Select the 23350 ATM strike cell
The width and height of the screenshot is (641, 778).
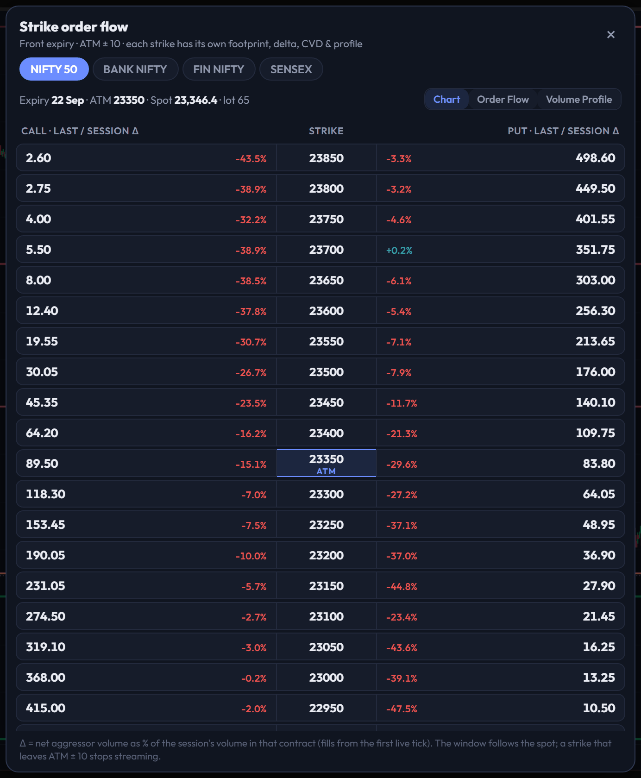tap(327, 464)
